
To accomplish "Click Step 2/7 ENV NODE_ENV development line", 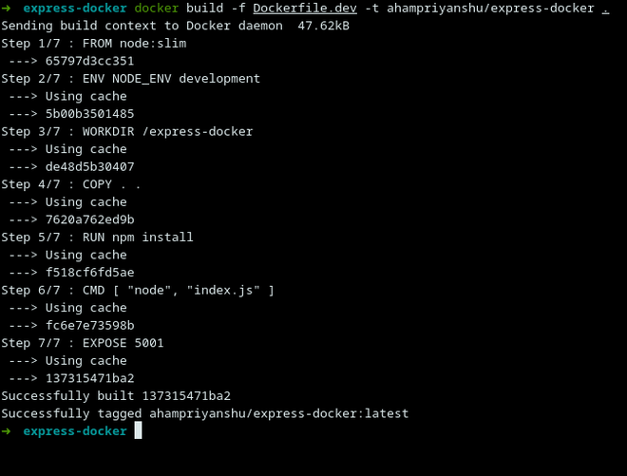I will pyautogui.click(x=130, y=79).
